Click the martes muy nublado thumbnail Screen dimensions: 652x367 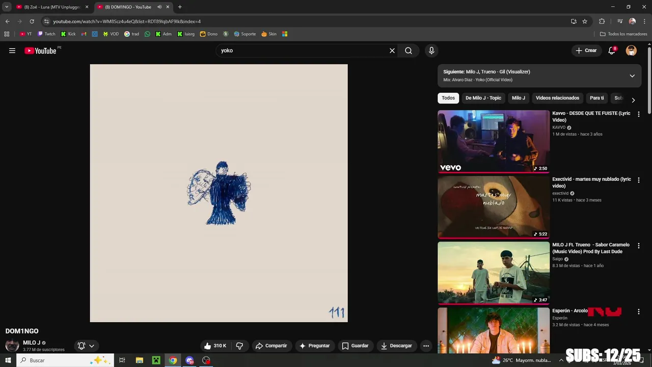pos(494,207)
